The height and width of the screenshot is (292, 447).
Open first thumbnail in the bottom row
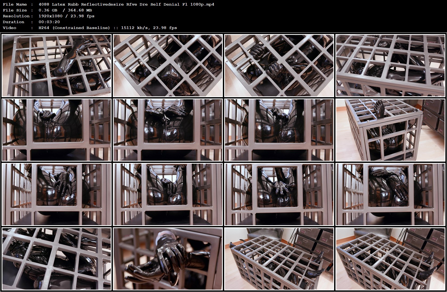click(x=56, y=259)
